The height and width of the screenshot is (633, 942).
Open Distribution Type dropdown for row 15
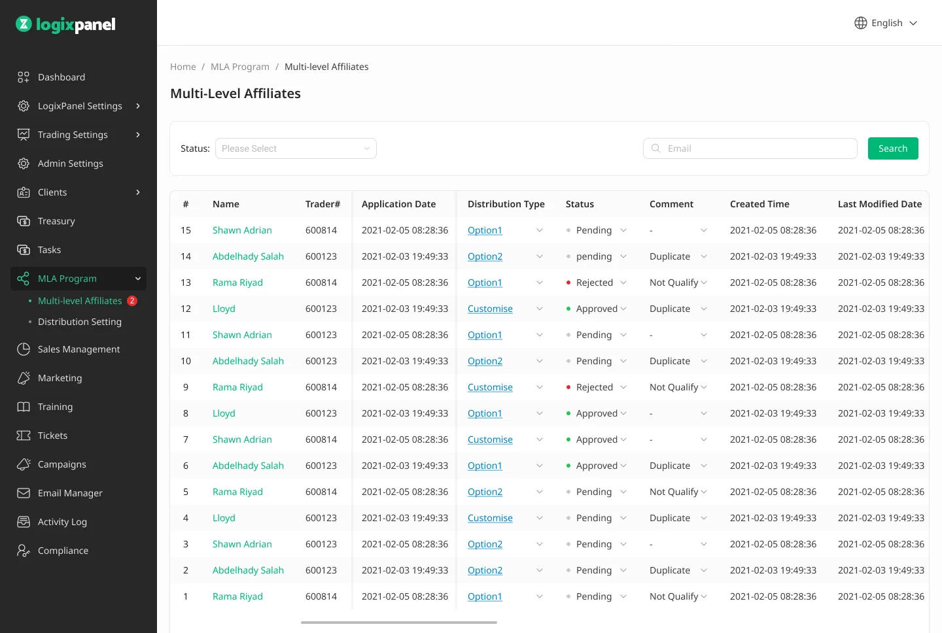540,230
